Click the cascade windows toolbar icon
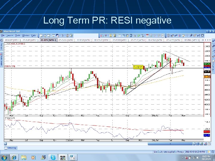 coord(57,36)
